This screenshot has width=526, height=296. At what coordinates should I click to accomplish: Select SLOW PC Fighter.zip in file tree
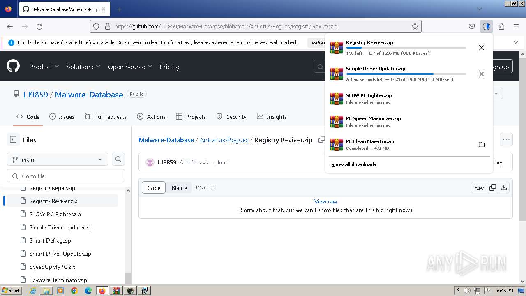tap(55, 214)
